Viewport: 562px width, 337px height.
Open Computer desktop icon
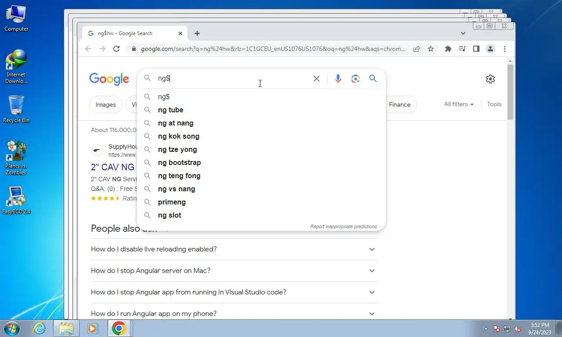click(16, 19)
